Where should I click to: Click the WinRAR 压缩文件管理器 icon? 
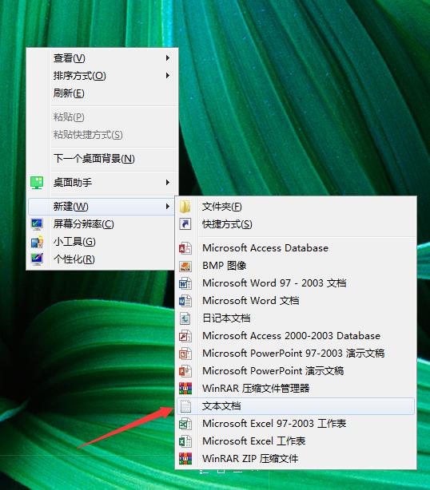point(185,389)
